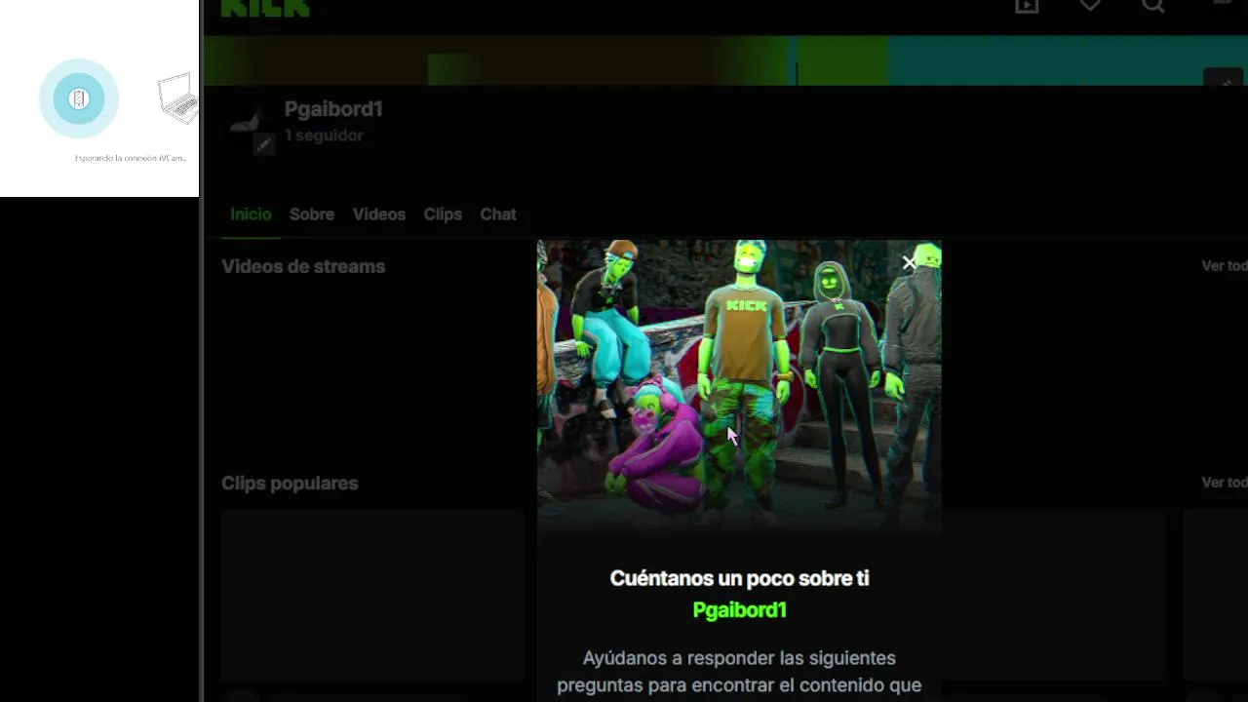Click the Pgaibord1 channel name

pyautogui.click(x=333, y=109)
